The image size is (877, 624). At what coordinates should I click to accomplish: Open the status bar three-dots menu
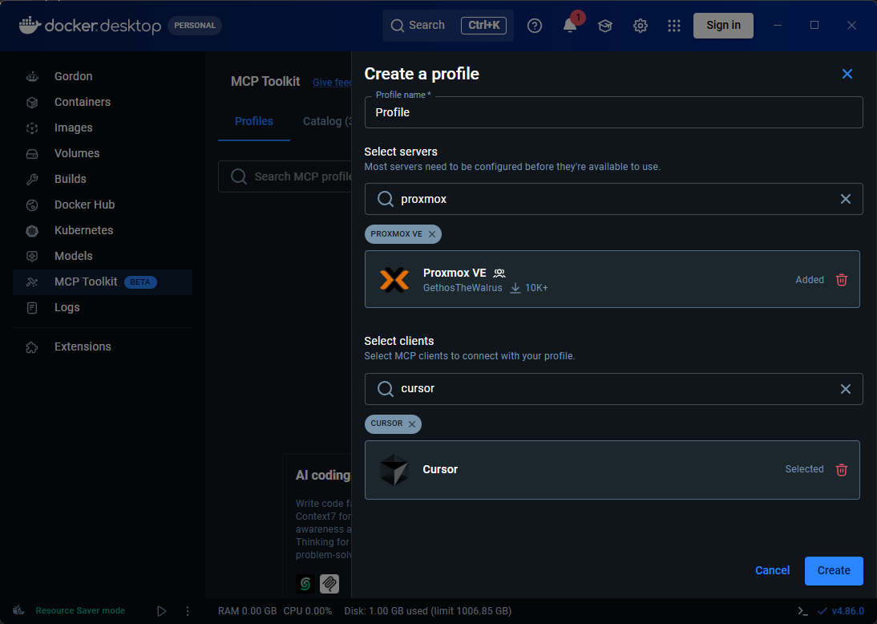point(188,611)
